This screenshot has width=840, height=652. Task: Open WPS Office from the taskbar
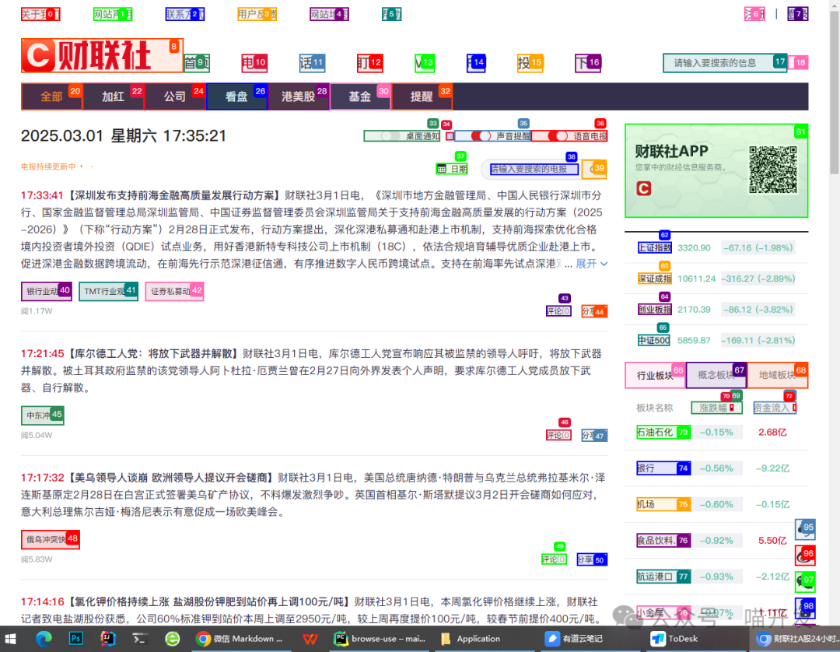pos(310,639)
